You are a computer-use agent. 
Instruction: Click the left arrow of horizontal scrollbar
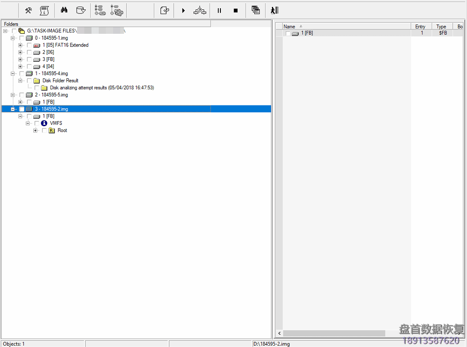point(279,333)
